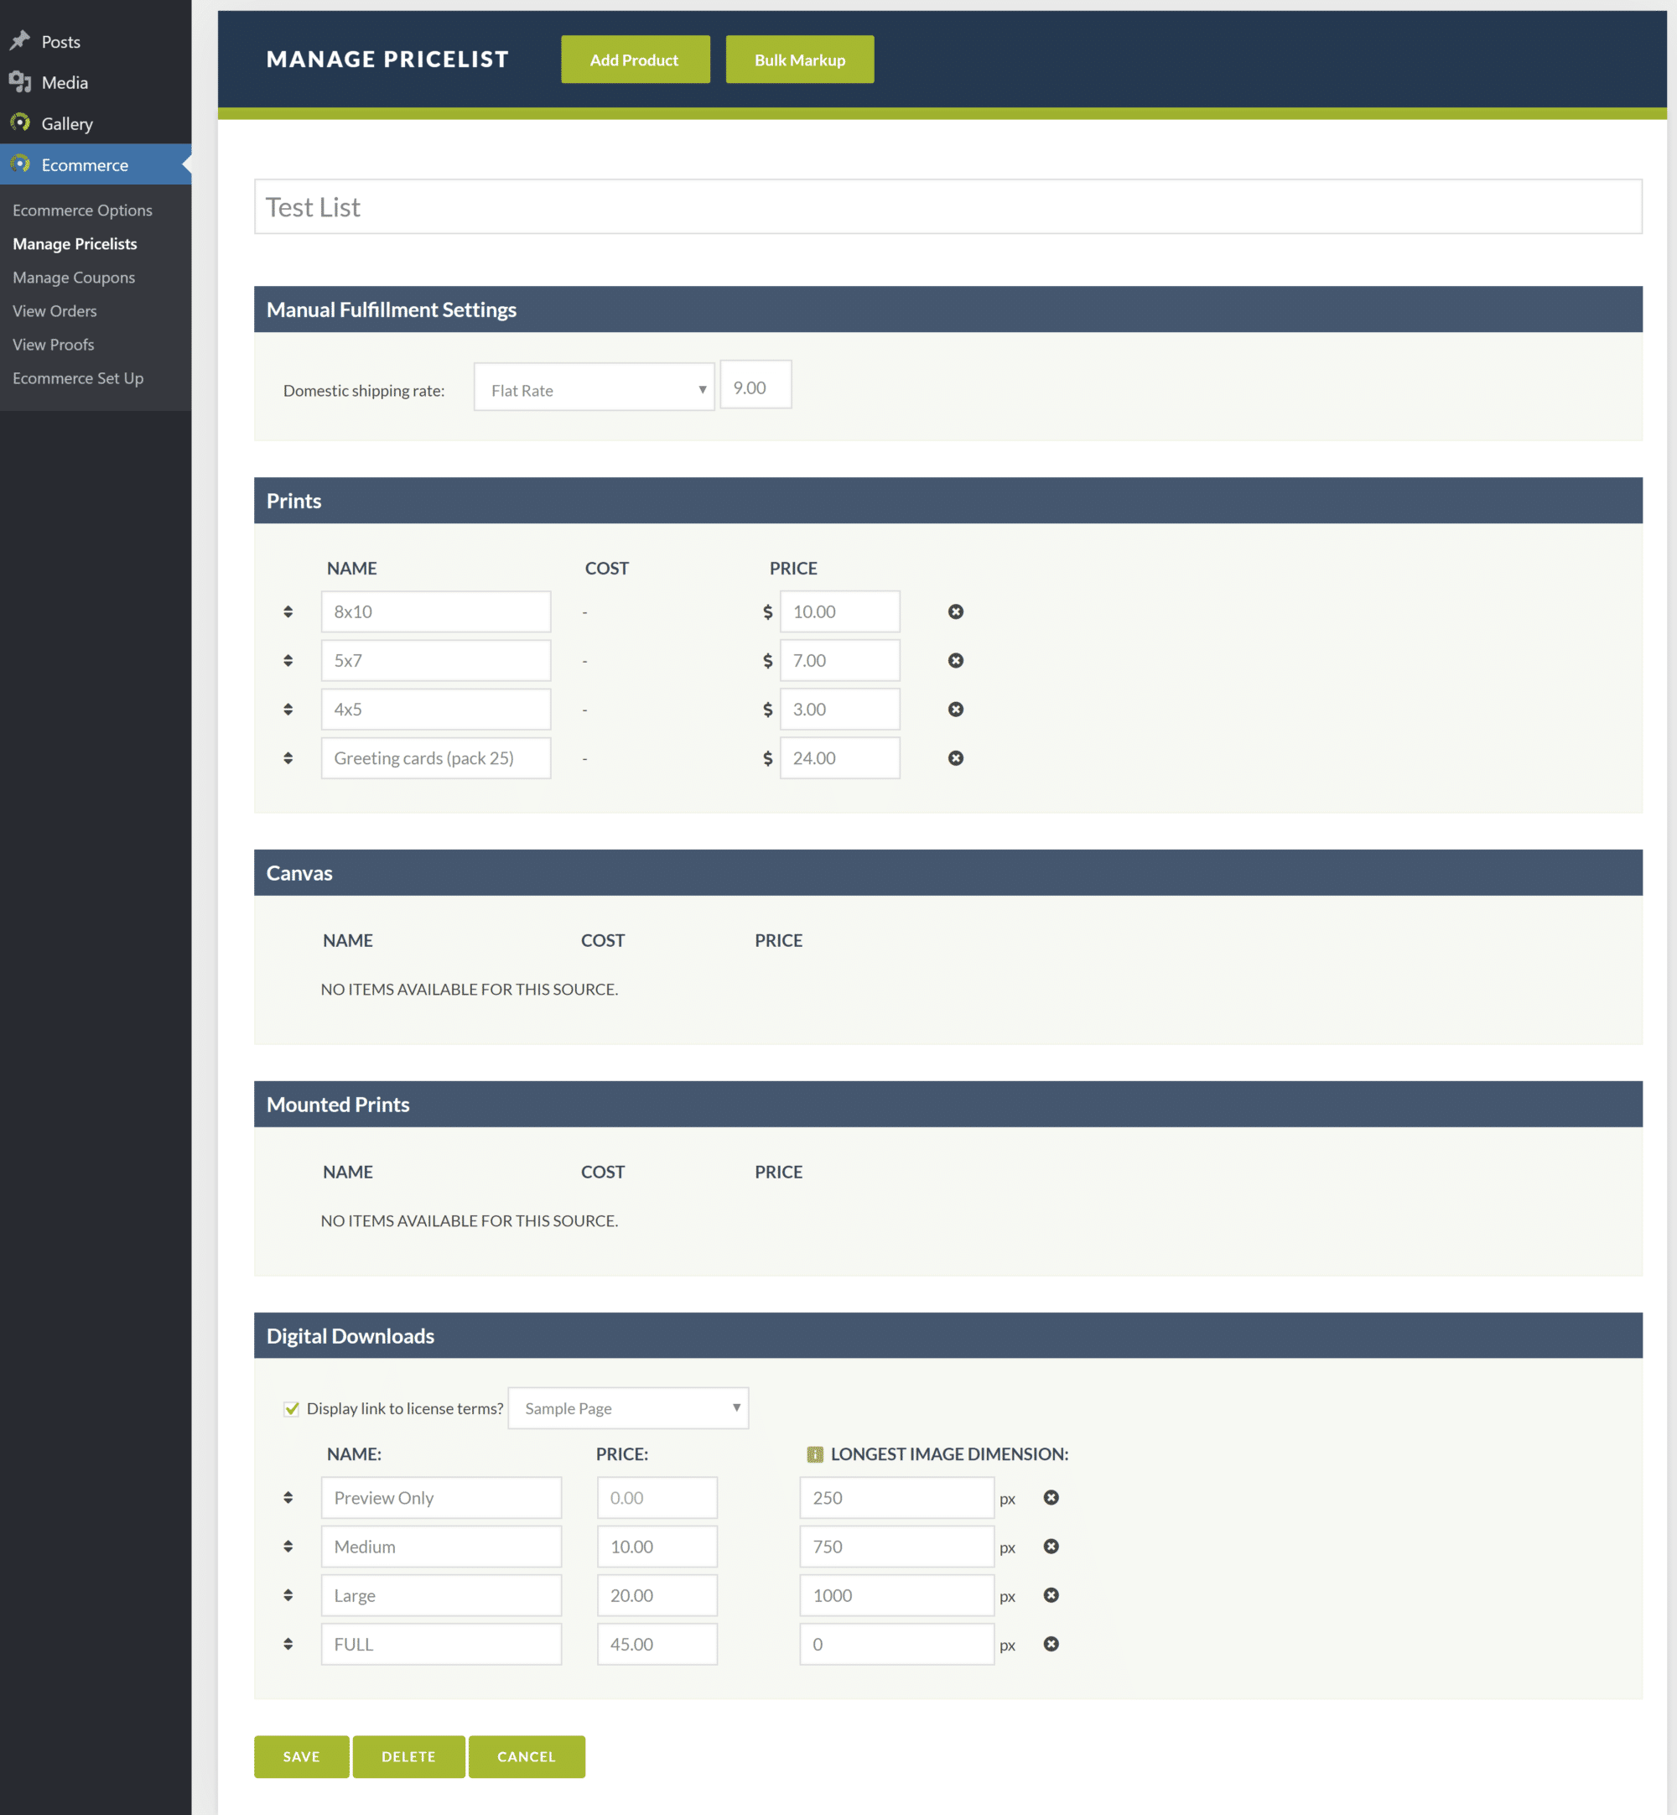Screen dimensions: 1677x1815
Task: Remove the 8x10 print item
Action: 956,611
